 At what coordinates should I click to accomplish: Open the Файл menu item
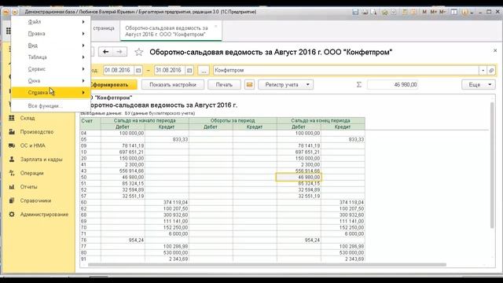tap(50, 22)
